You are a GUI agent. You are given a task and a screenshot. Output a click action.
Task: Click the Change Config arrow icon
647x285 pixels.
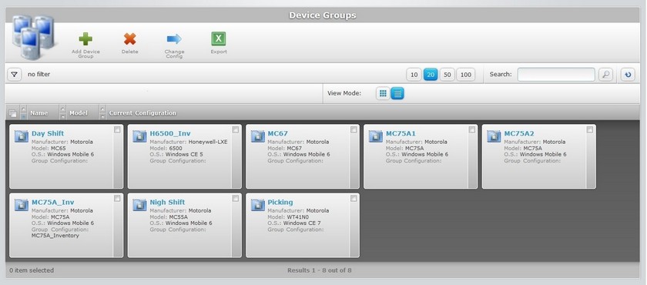pos(174,39)
